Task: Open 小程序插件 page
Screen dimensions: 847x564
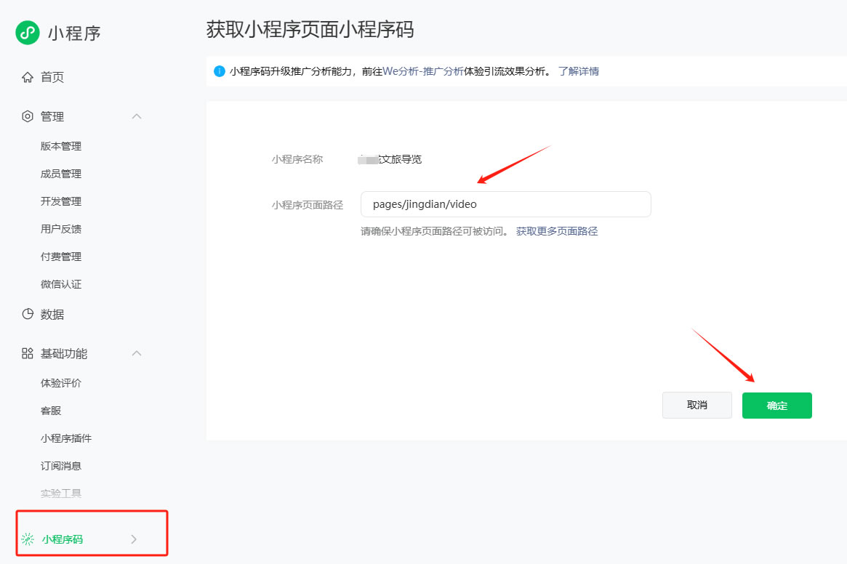Action: click(x=66, y=438)
